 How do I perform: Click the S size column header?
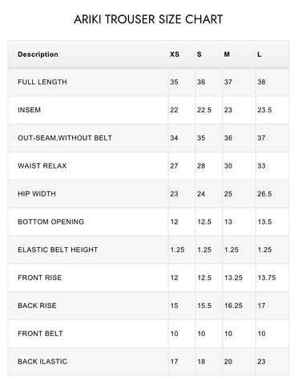199,55
